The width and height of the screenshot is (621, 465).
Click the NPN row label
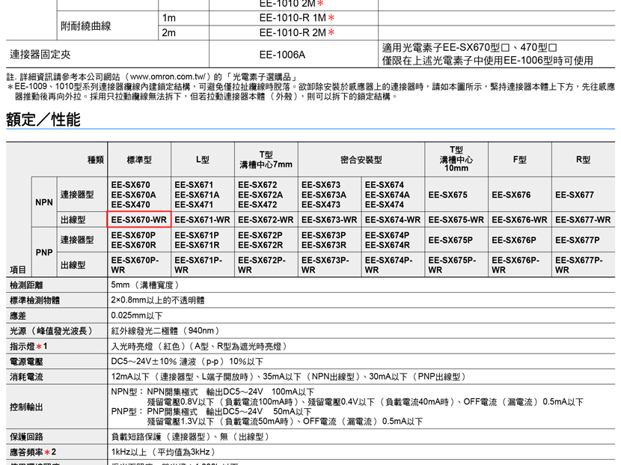click(x=44, y=202)
